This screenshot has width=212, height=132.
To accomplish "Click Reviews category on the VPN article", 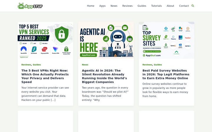I will point(26,65).
